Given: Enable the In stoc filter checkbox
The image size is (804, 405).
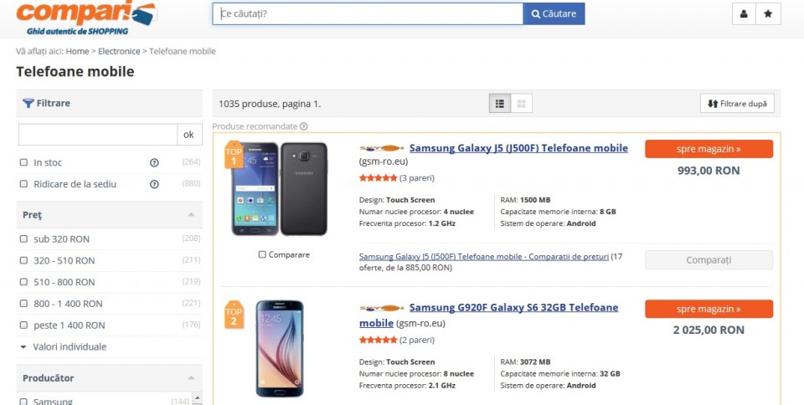Looking at the screenshot, I should click(24, 162).
